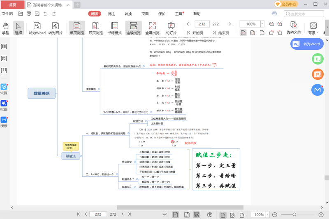Rotate the page counterclockwise in toolbar
The image size is (329, 219).
click(x=271, y=33)
